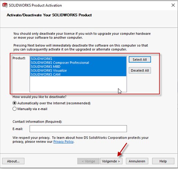
Task: Select 'Automatically over the Internet' radio option
Action: tap(15, 103)
